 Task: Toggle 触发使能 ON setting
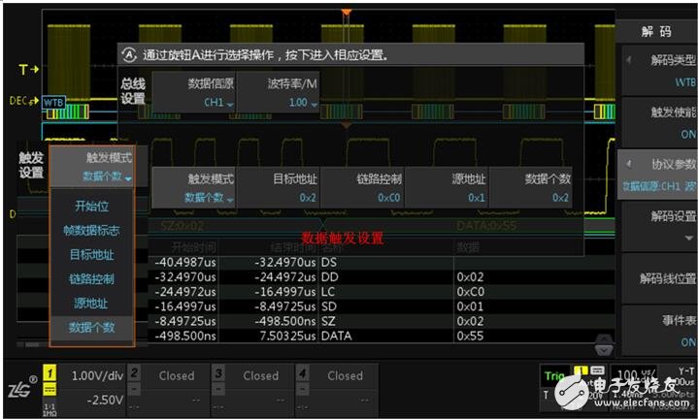pyautogui.click(x=656, y=123)
